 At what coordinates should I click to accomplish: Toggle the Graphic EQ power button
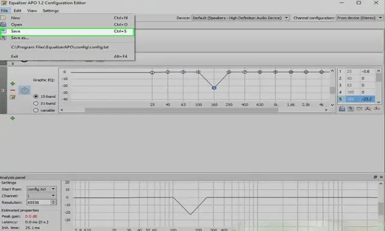(25, 90)
